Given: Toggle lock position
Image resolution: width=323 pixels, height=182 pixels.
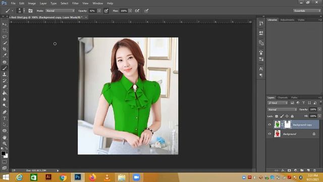Looking at the screenshot, I should pos(287,116).
